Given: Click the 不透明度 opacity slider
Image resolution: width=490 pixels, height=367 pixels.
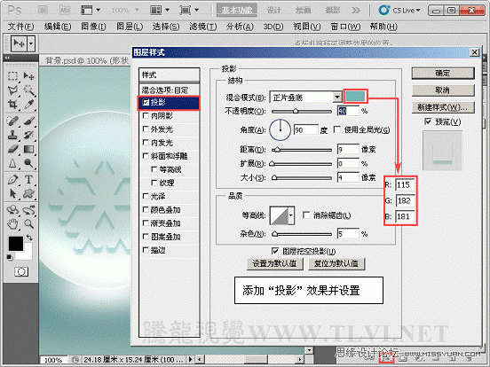Looking at the screenshot, I should tap(302, 111).
